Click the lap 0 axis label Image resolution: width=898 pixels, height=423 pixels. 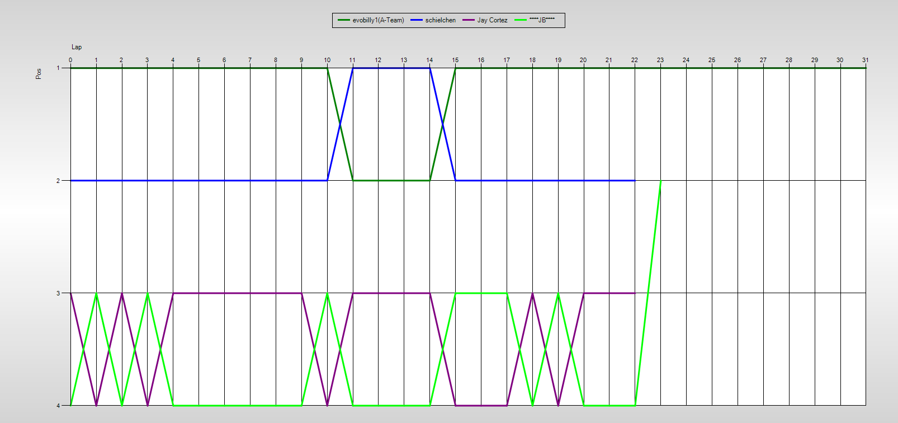70,60
